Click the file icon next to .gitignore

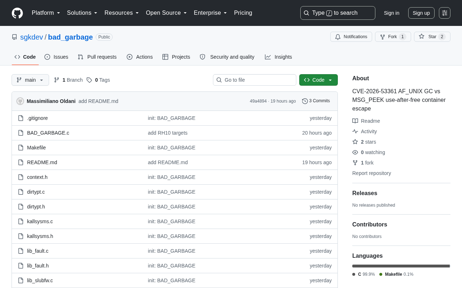pyautogui.click(x=21, y=118)
